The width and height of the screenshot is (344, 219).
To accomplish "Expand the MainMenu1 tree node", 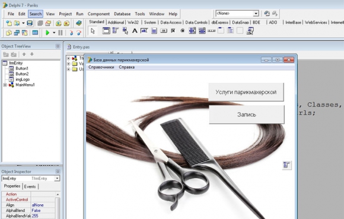I will pyautogui.click(x=5, y=85).
